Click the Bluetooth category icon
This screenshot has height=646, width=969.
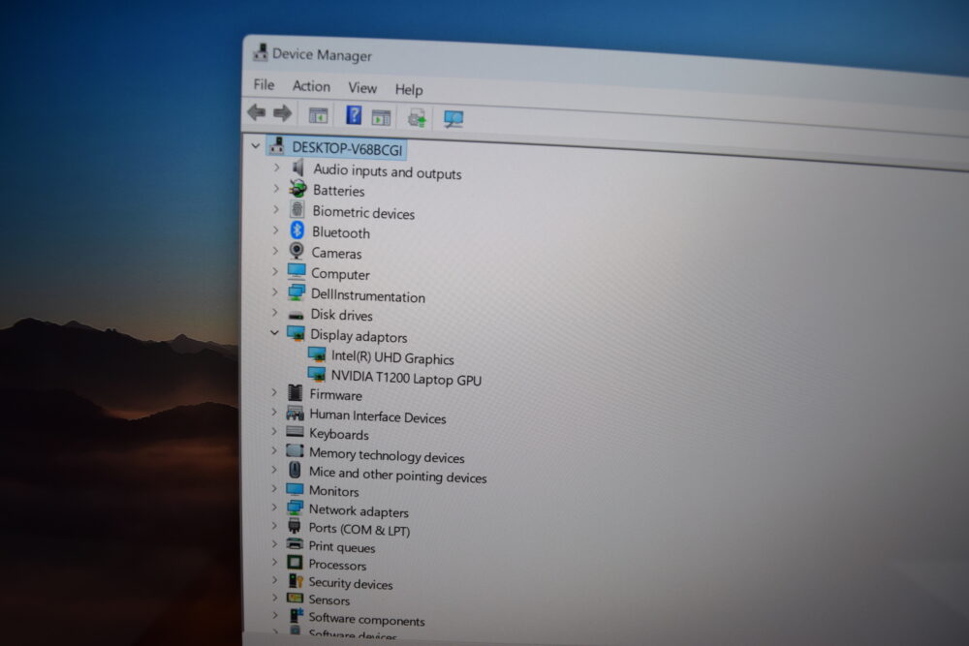click(x=297, y=231)
